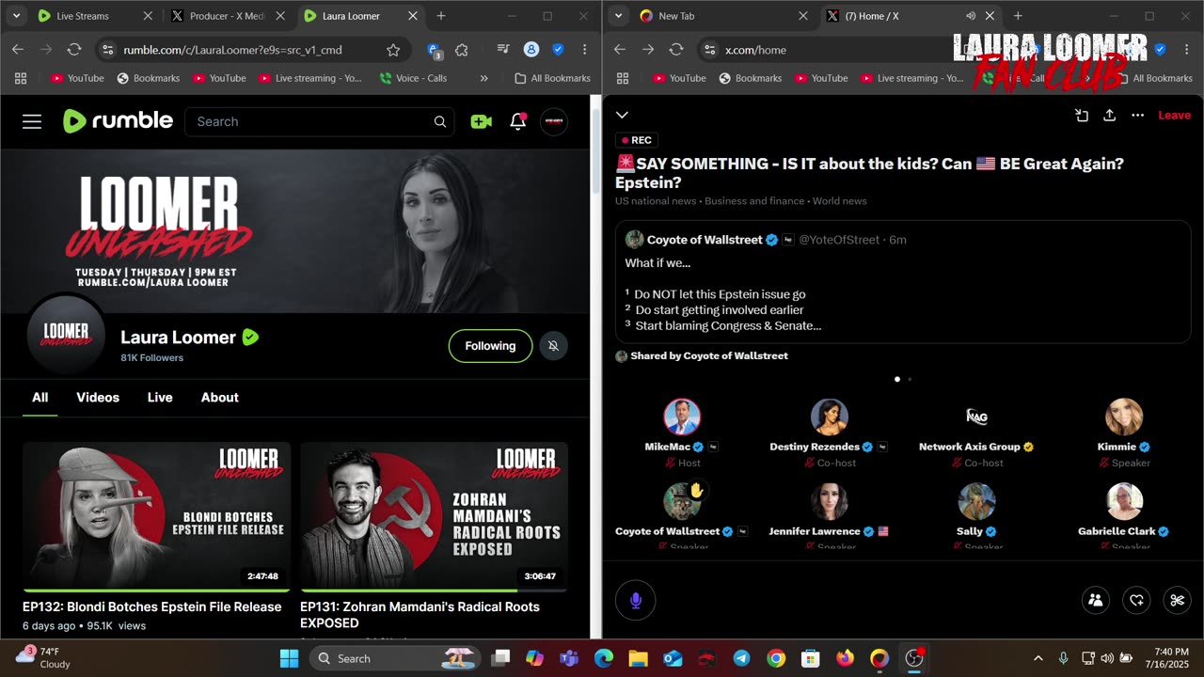Click Network Axis Group co-host avatar

click(976, 417)
